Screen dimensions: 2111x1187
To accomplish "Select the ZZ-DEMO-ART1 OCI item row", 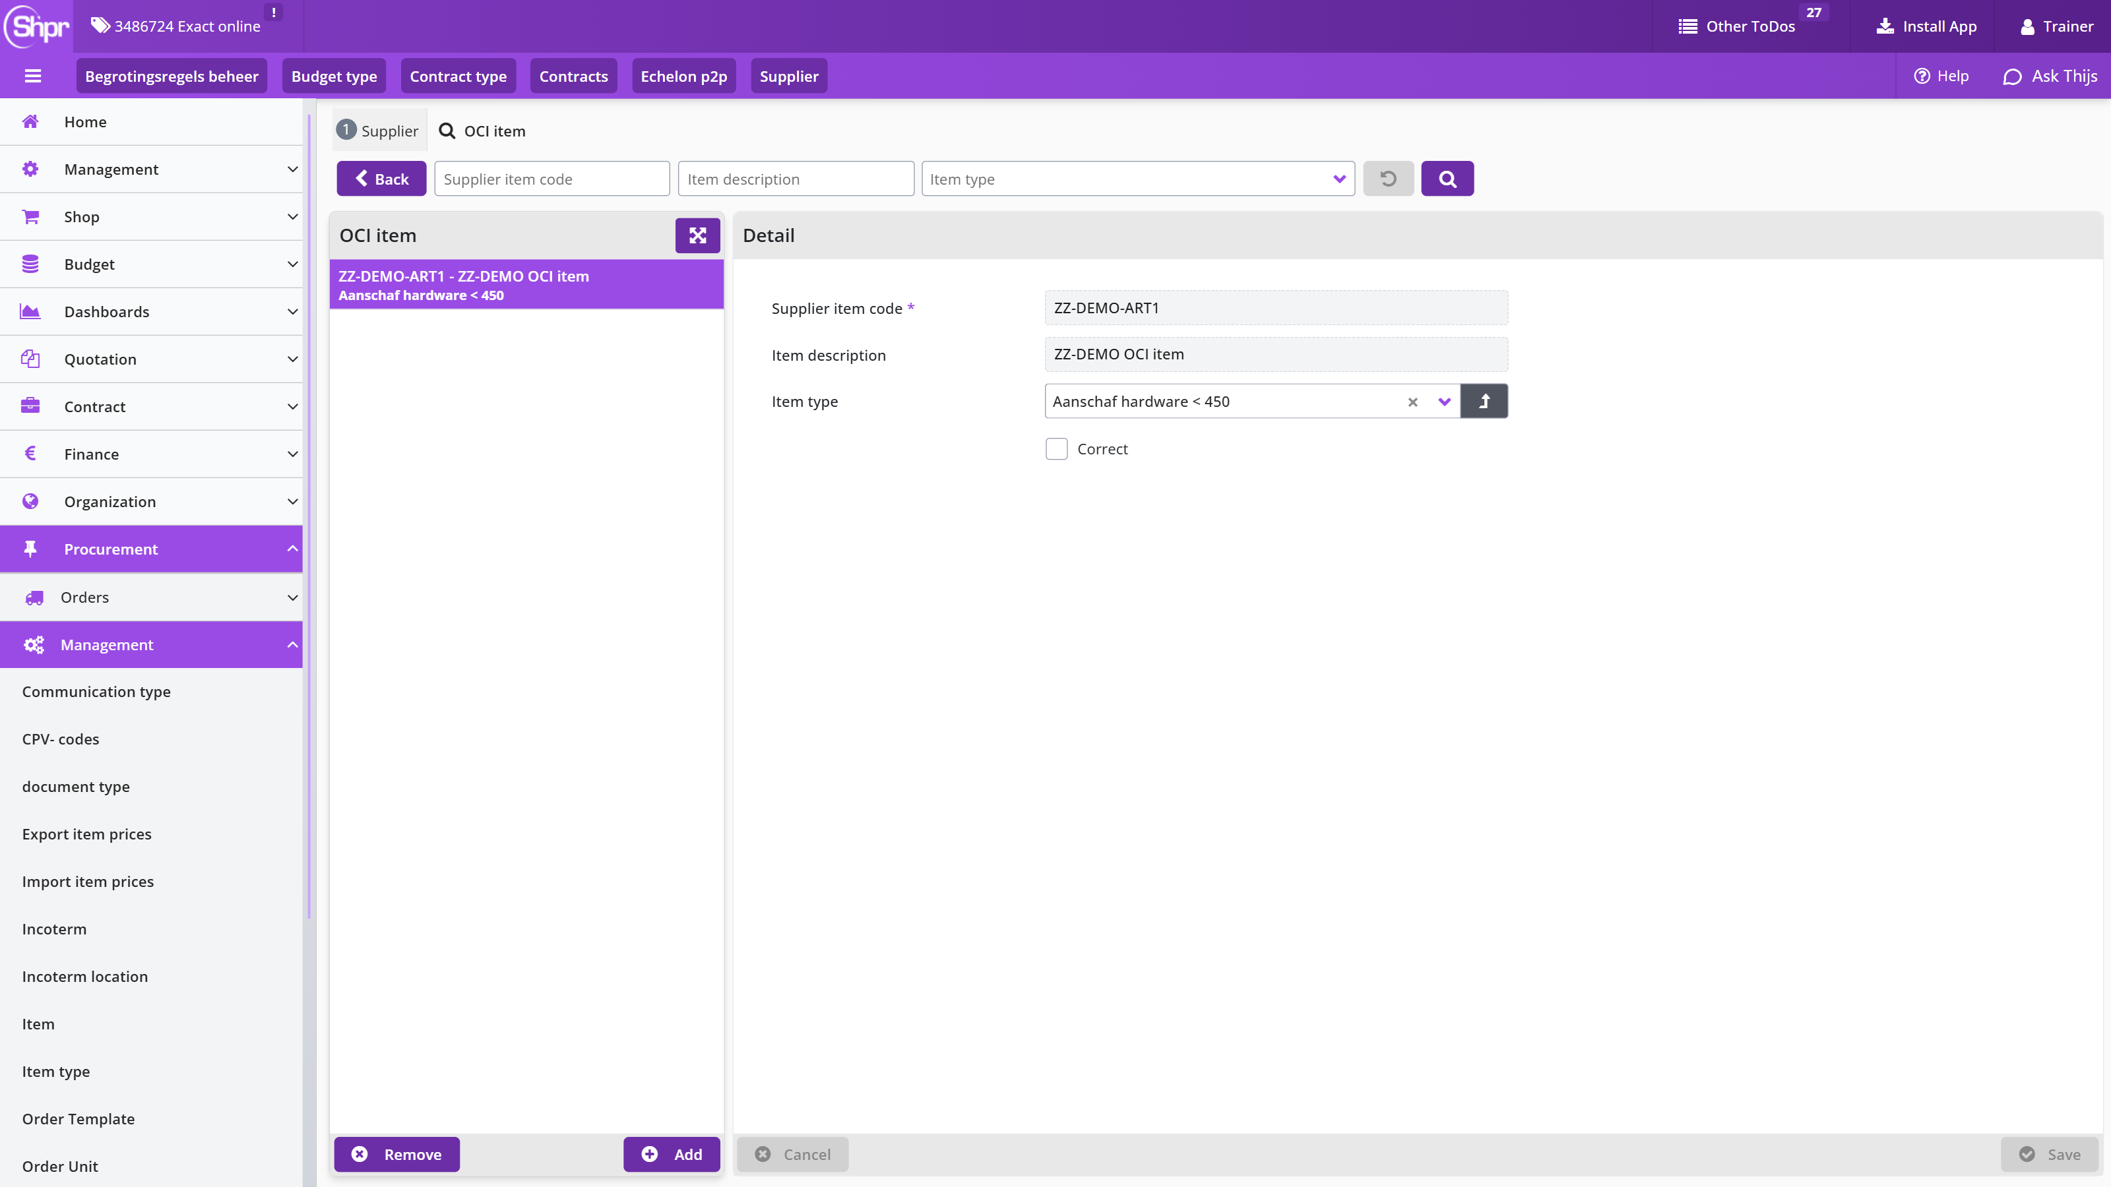I will [x=526, y=285].
